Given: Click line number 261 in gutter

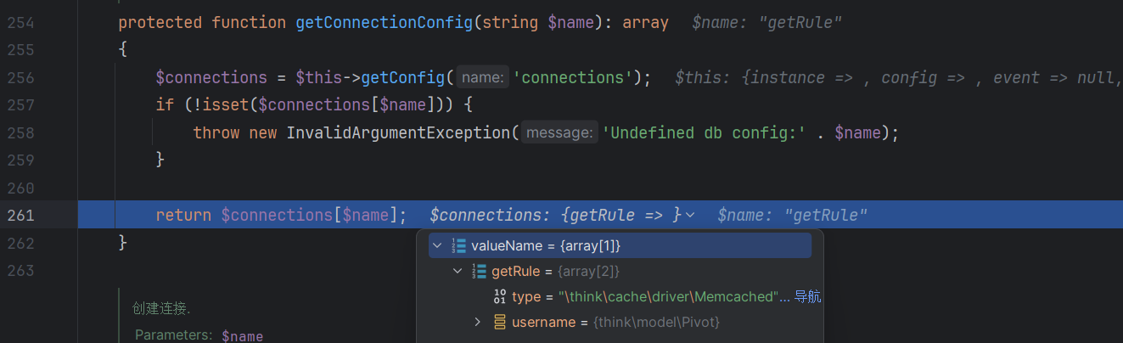Looking at the screenshot, I should click(20, 215).
